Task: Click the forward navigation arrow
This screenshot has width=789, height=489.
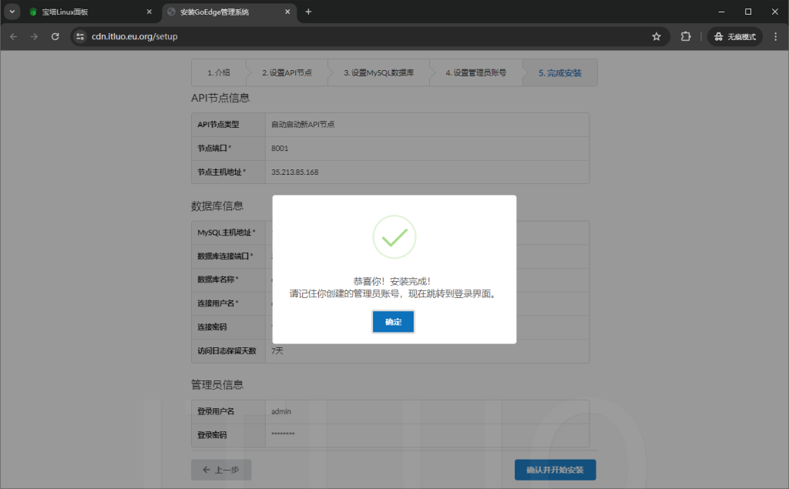Action: pyautogui.click(x=34, y=35)
